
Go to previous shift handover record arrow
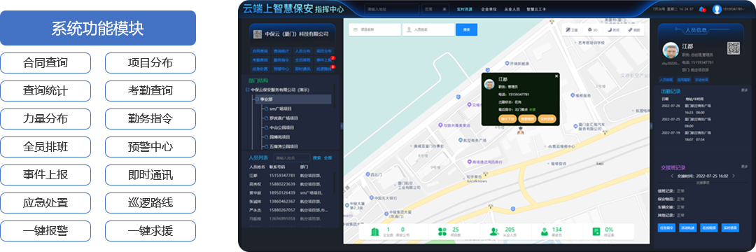click(x=671, y=176)
